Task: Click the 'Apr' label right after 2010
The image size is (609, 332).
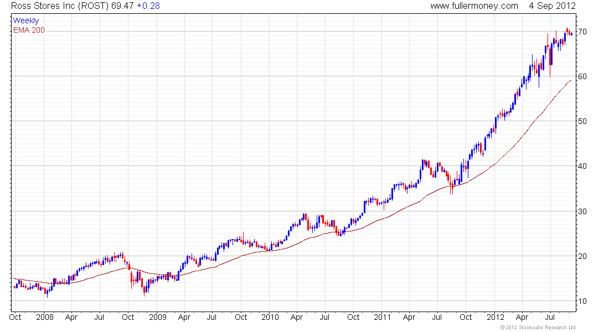Action: pos(297,317)
